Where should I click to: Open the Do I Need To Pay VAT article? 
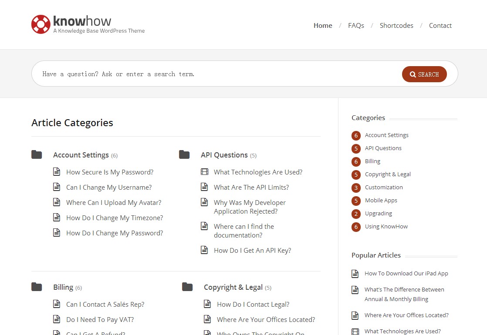click(x=100, y=320)
